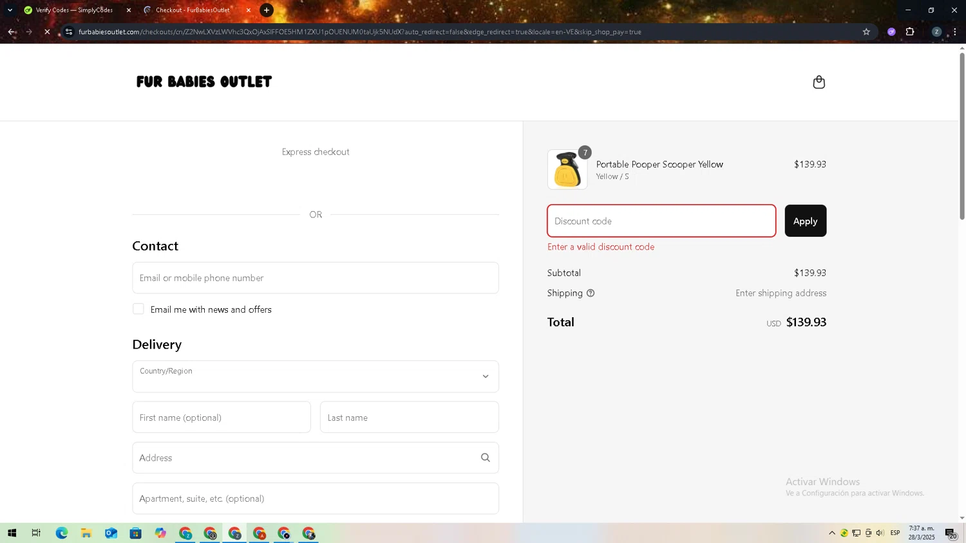The height and width of the screenshot is (543, 966).
Task: Click the Email or mobile phone number field
Action: pyautogui.click(x=316, y=278)
